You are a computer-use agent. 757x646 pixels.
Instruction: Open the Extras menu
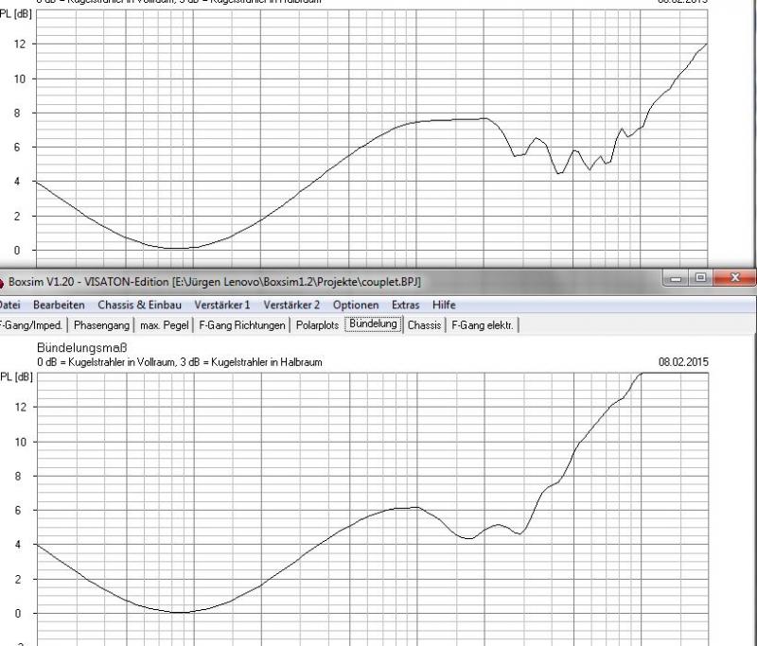[x=406, y=305]
